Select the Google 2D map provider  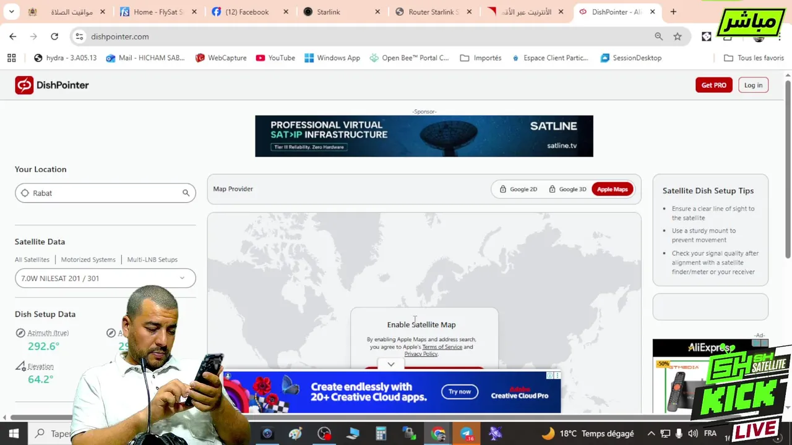coord(518,189)
